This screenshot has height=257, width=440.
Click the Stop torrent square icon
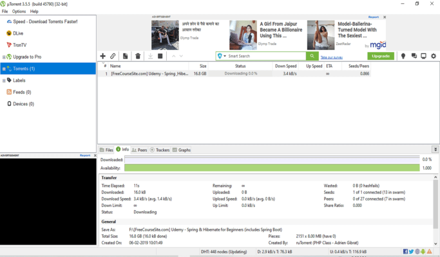click(x=160, y=56)
